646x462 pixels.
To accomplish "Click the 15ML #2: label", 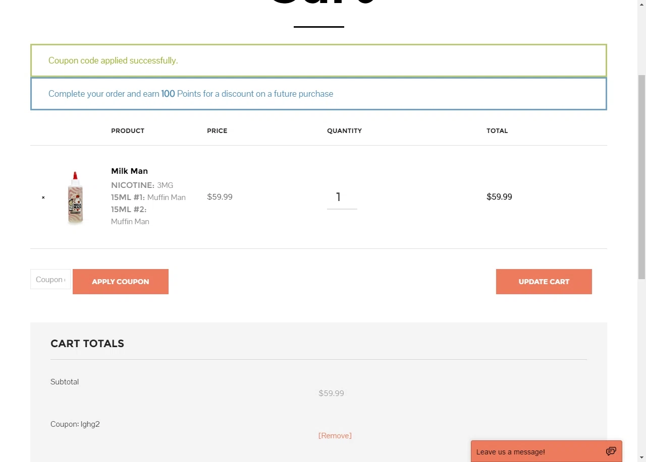I will click(x=129, y=209).
